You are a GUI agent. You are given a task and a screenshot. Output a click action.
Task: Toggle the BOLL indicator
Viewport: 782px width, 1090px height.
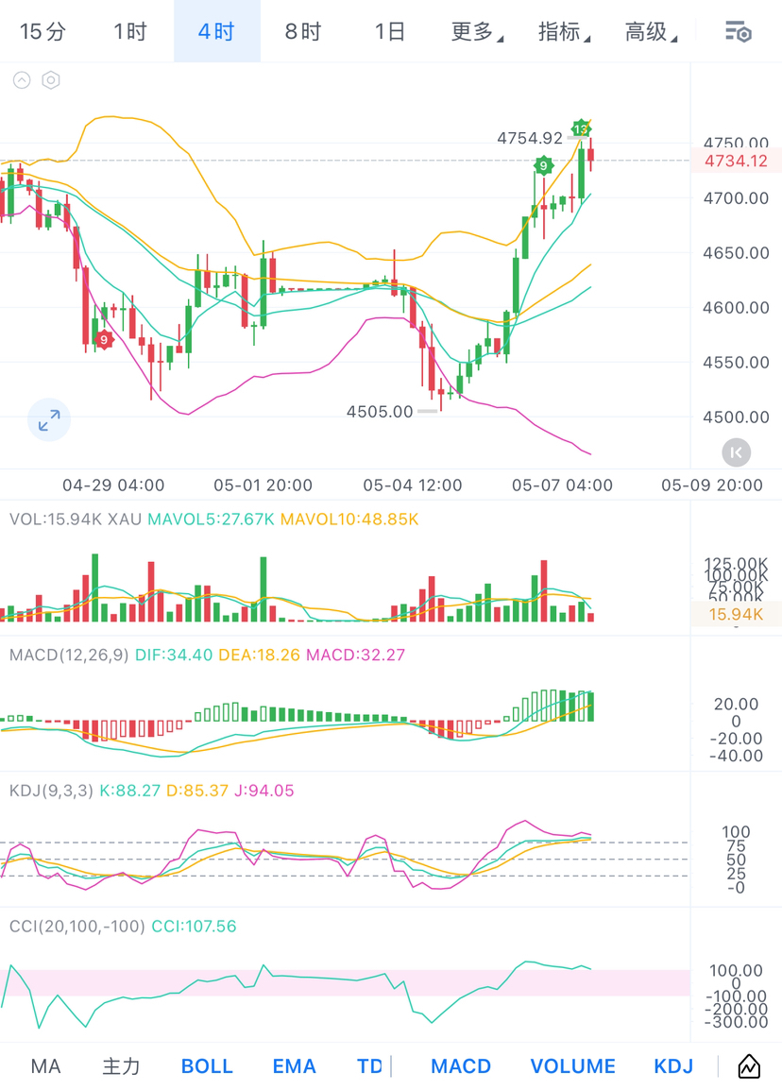pos(207,1065)
